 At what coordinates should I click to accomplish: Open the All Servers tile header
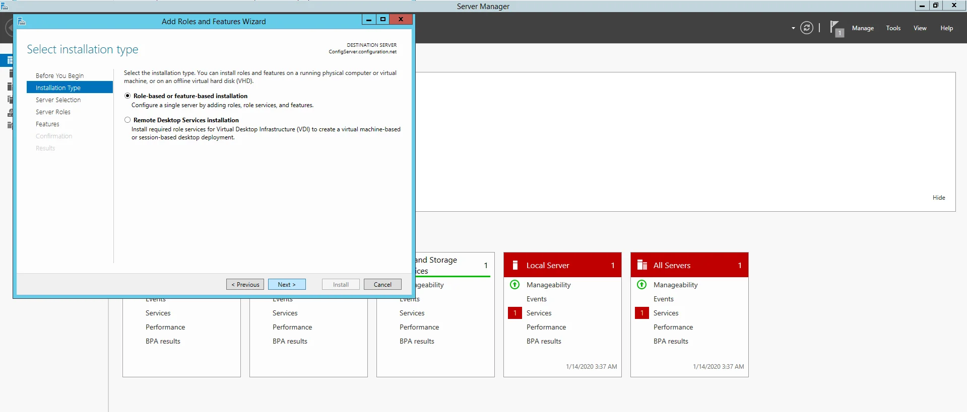point(689,265)
